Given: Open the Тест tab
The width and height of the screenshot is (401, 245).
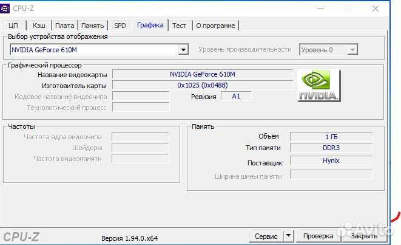Looking at the screenshot, I should [180, 26].
